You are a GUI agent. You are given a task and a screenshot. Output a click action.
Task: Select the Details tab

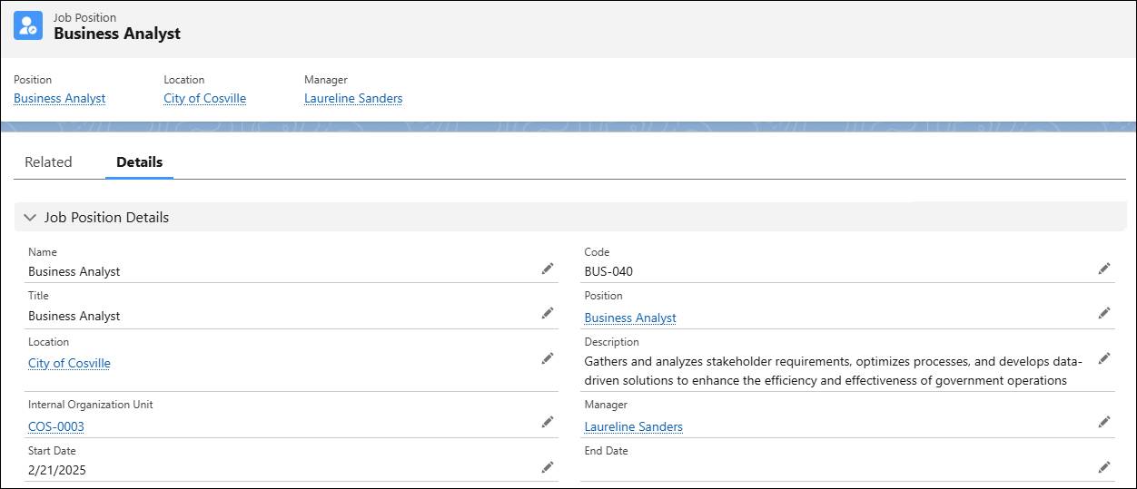(x=139, y=162)
